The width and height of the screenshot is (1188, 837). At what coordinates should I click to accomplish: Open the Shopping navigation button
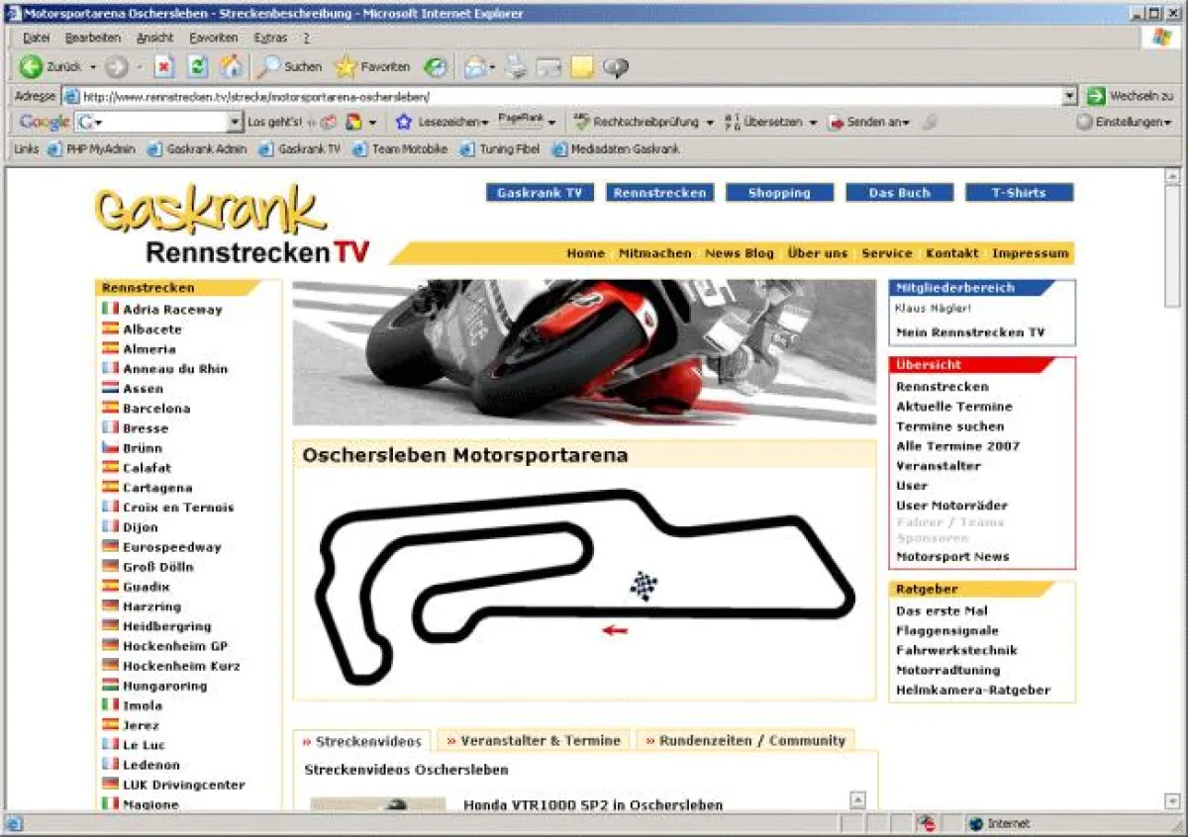[779, 192]
